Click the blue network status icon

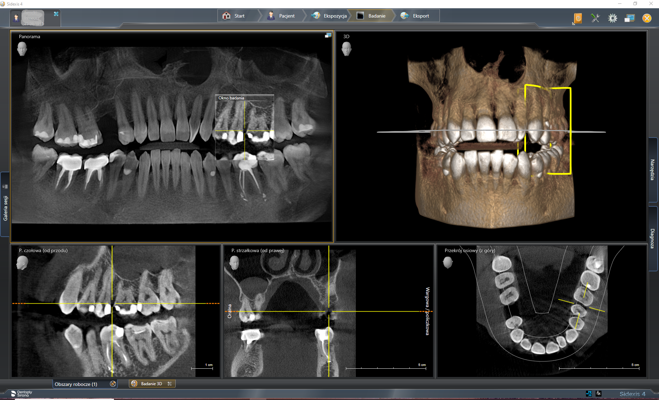pyautogui.click(x=589, y=393)
